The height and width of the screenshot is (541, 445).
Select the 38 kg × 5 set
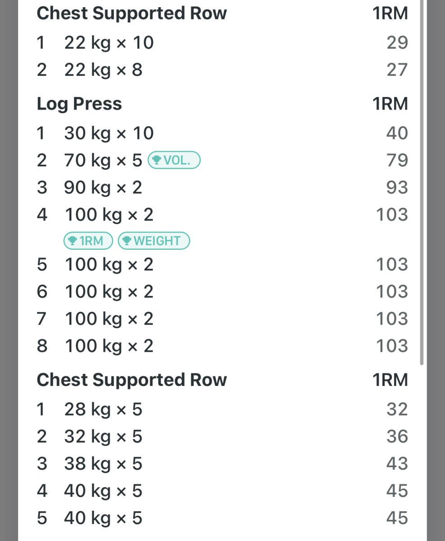103,463
